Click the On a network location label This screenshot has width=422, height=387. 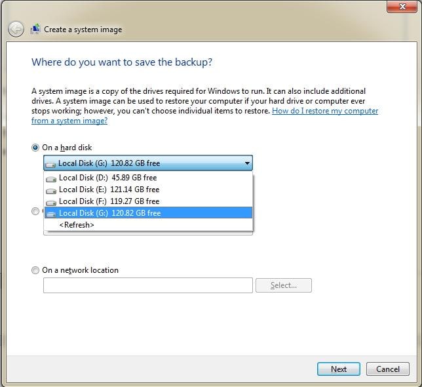(x=80, y=270)
